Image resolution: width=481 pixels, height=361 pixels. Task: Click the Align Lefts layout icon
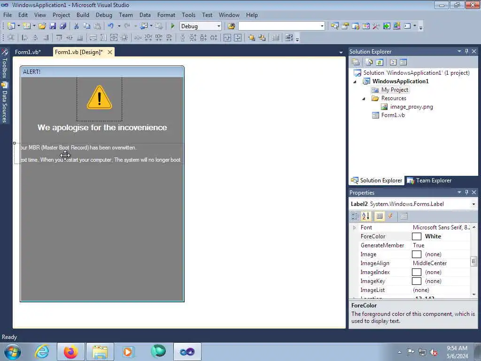pos(24,38)
